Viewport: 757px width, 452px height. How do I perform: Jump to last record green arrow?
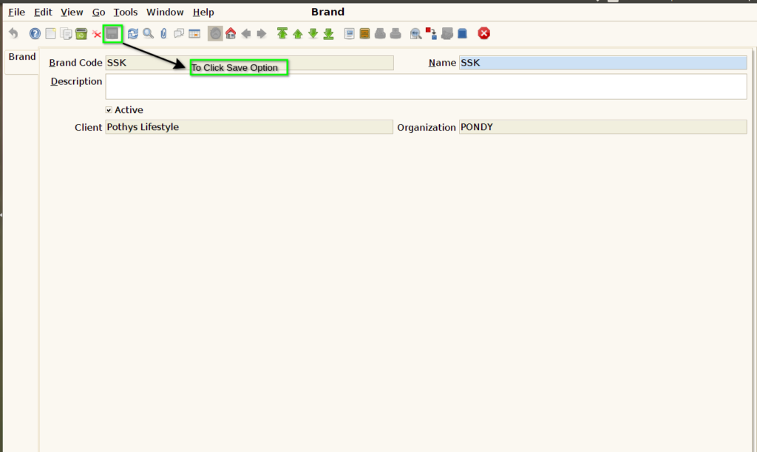329,33
